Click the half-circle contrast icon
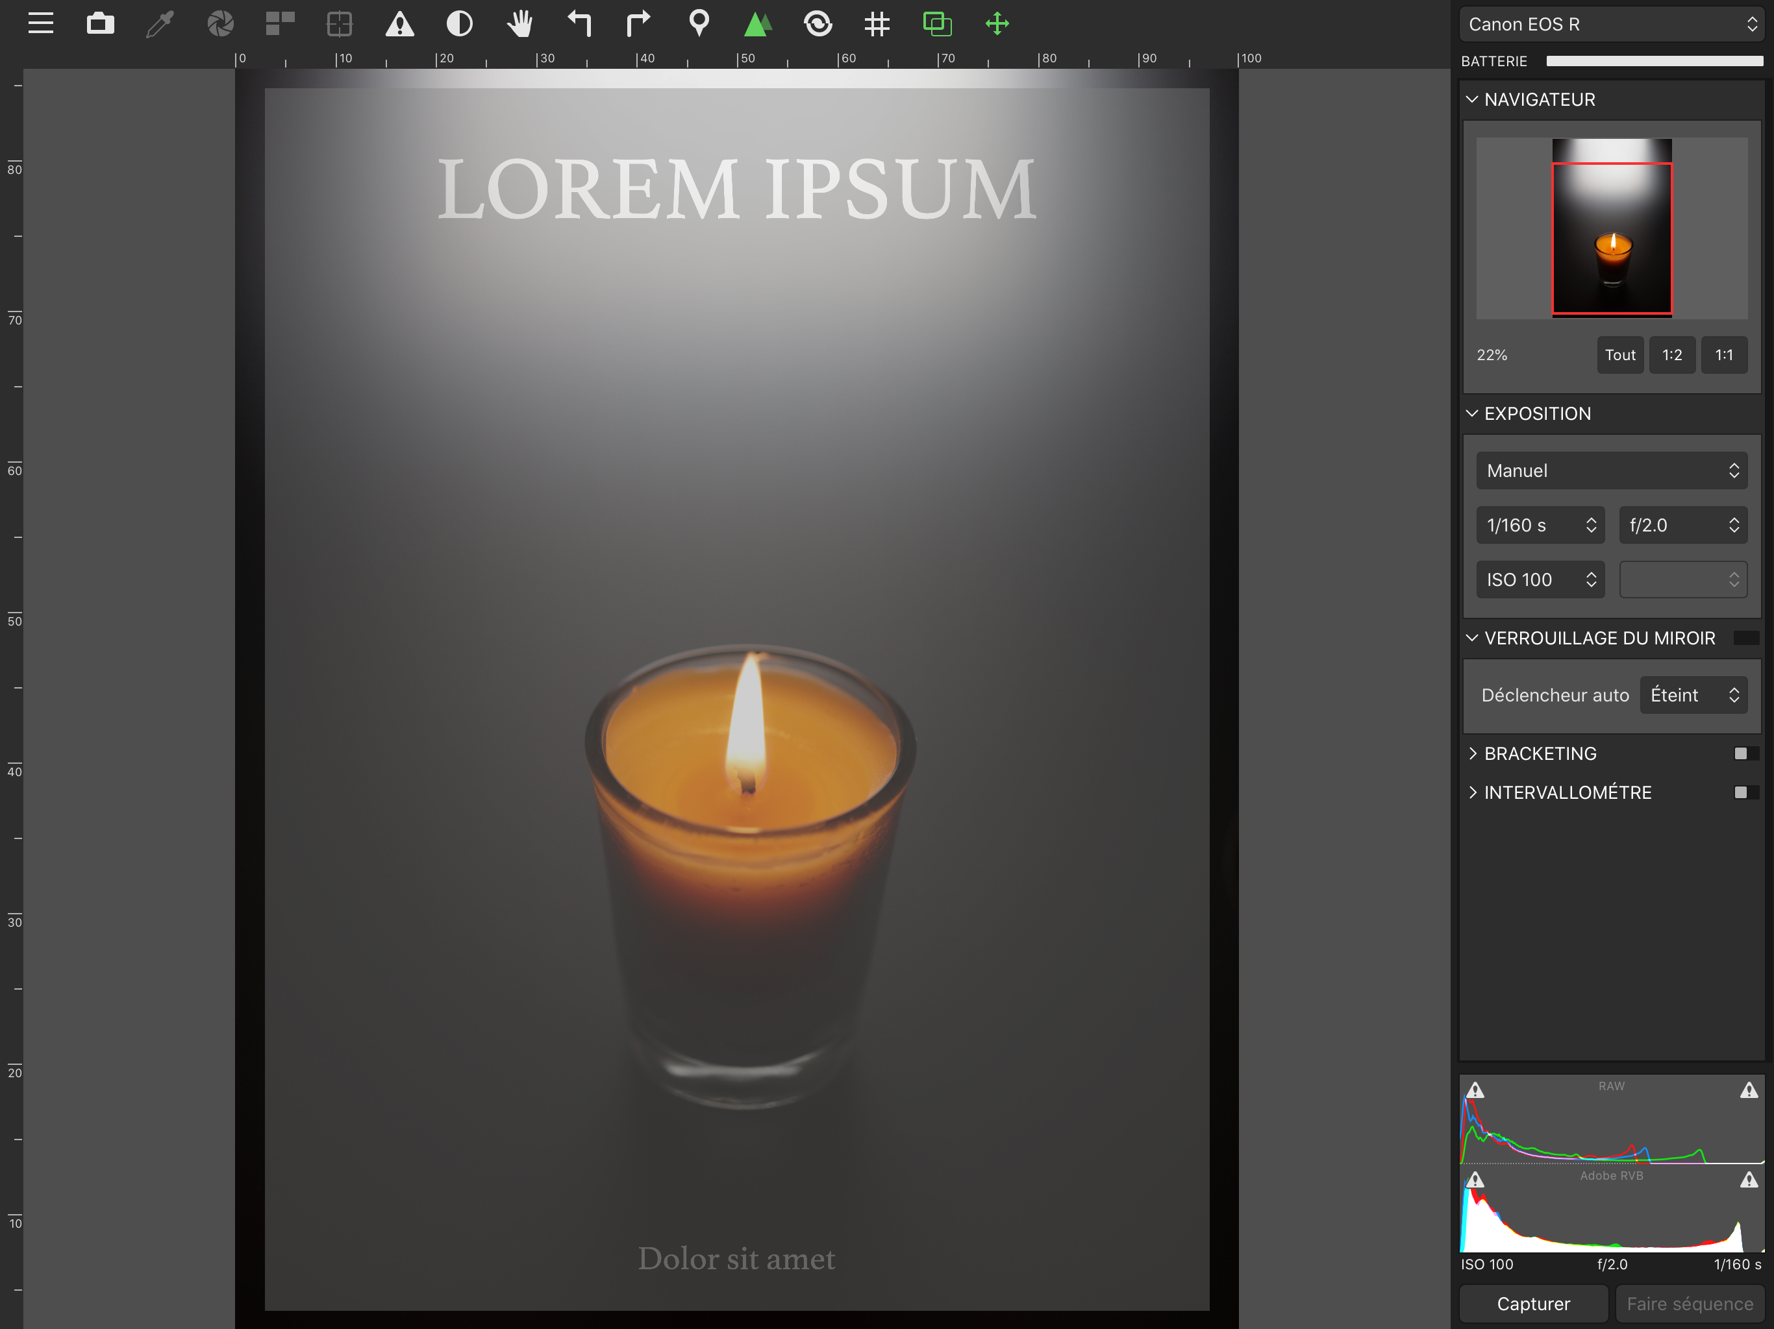1774x1329 pixels. pos(460,23)
